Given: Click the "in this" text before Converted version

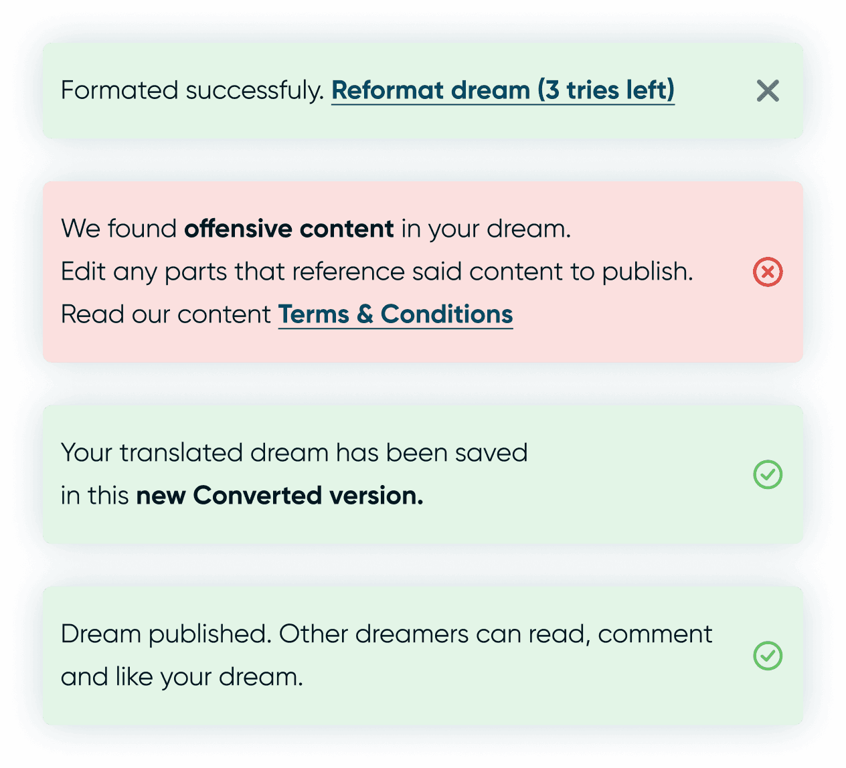Looking at the screenshot, I should click(x=94, y=496).
